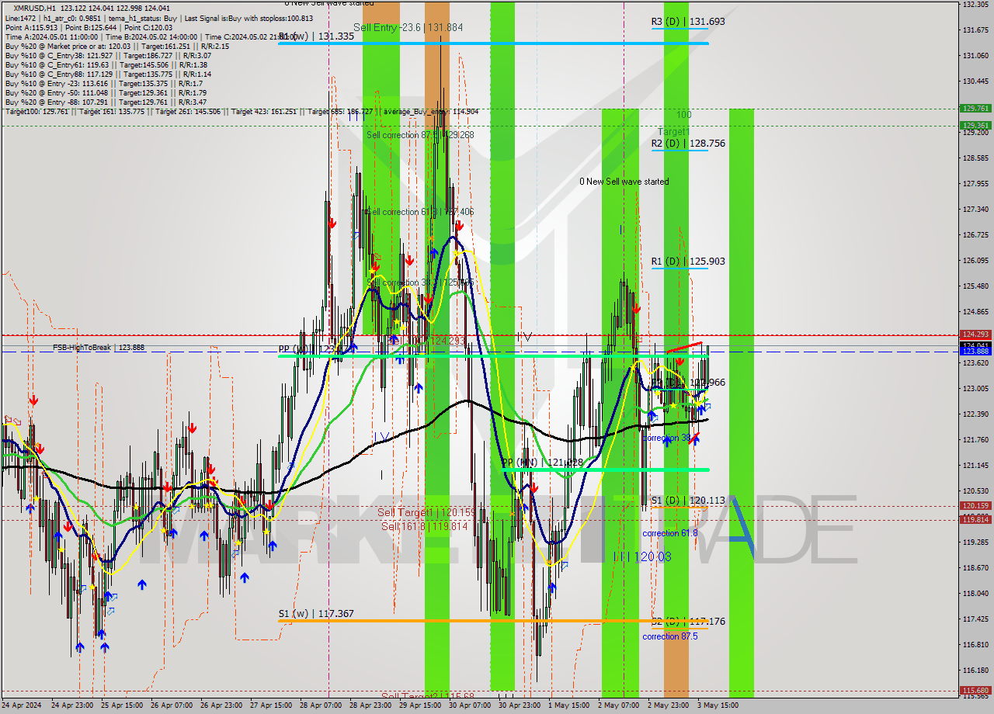The width and height of the screenshot is (994, 714).
Task: Click the 'R3 (D) | 131.693' pivot label
Action: coord(688,22)
